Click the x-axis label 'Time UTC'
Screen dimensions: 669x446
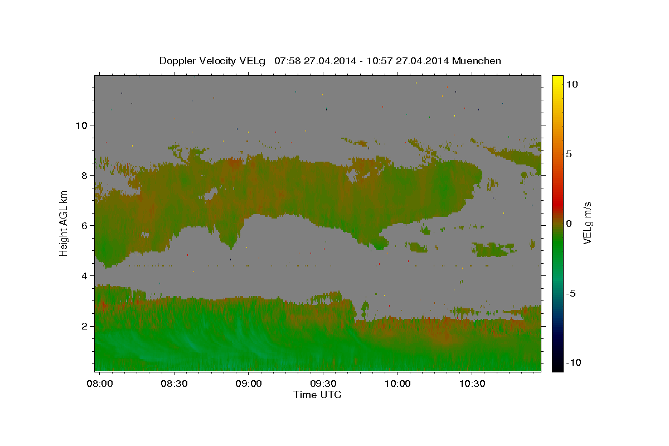[x=317, y=395]
